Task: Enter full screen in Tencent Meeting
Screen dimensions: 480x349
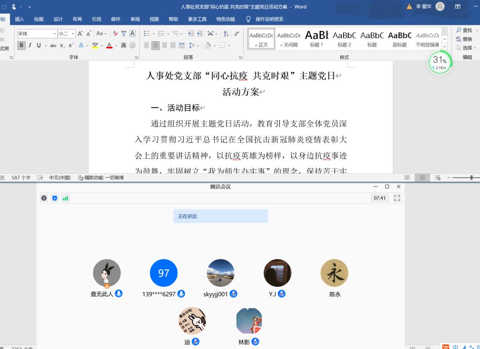Action: click(x=397, y=198)
